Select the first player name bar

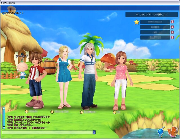pyautogui.click(x=155, y=22)
